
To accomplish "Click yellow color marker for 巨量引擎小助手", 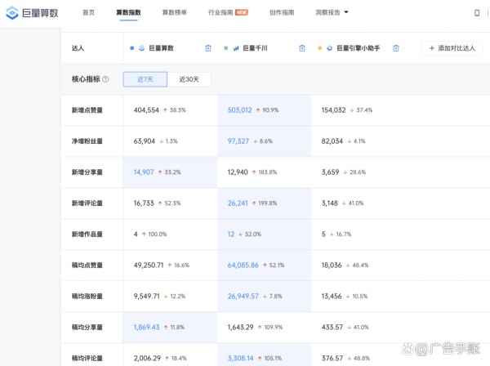I will coord(319,48).
